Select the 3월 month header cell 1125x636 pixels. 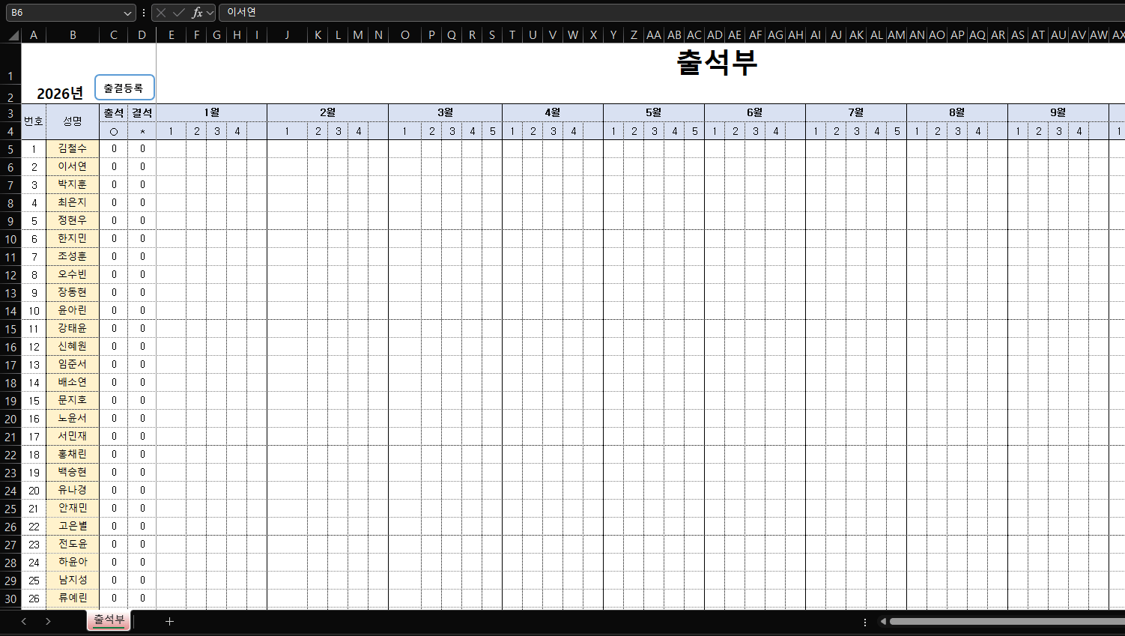coord(445,112)
